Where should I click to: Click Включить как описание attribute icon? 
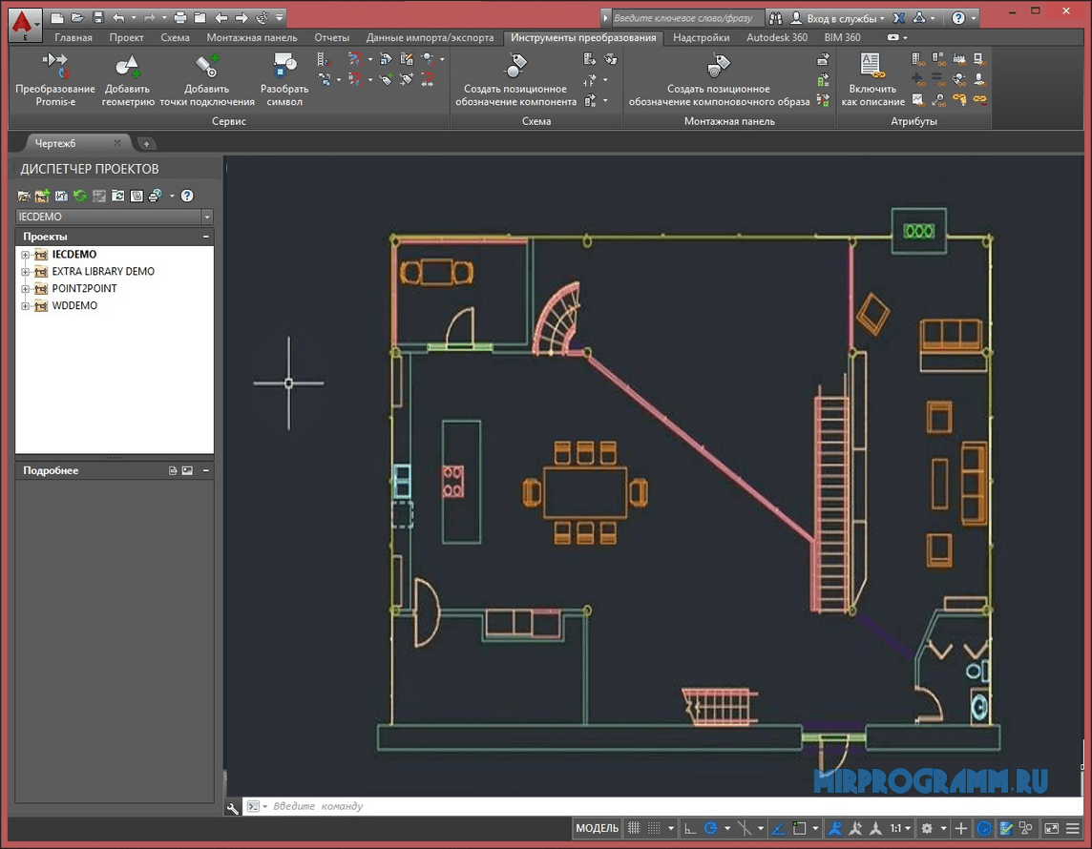tap(871, 67)
